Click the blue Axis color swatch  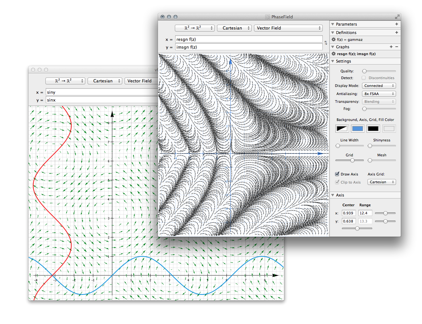pyautogui.click(x=357, y=129)
